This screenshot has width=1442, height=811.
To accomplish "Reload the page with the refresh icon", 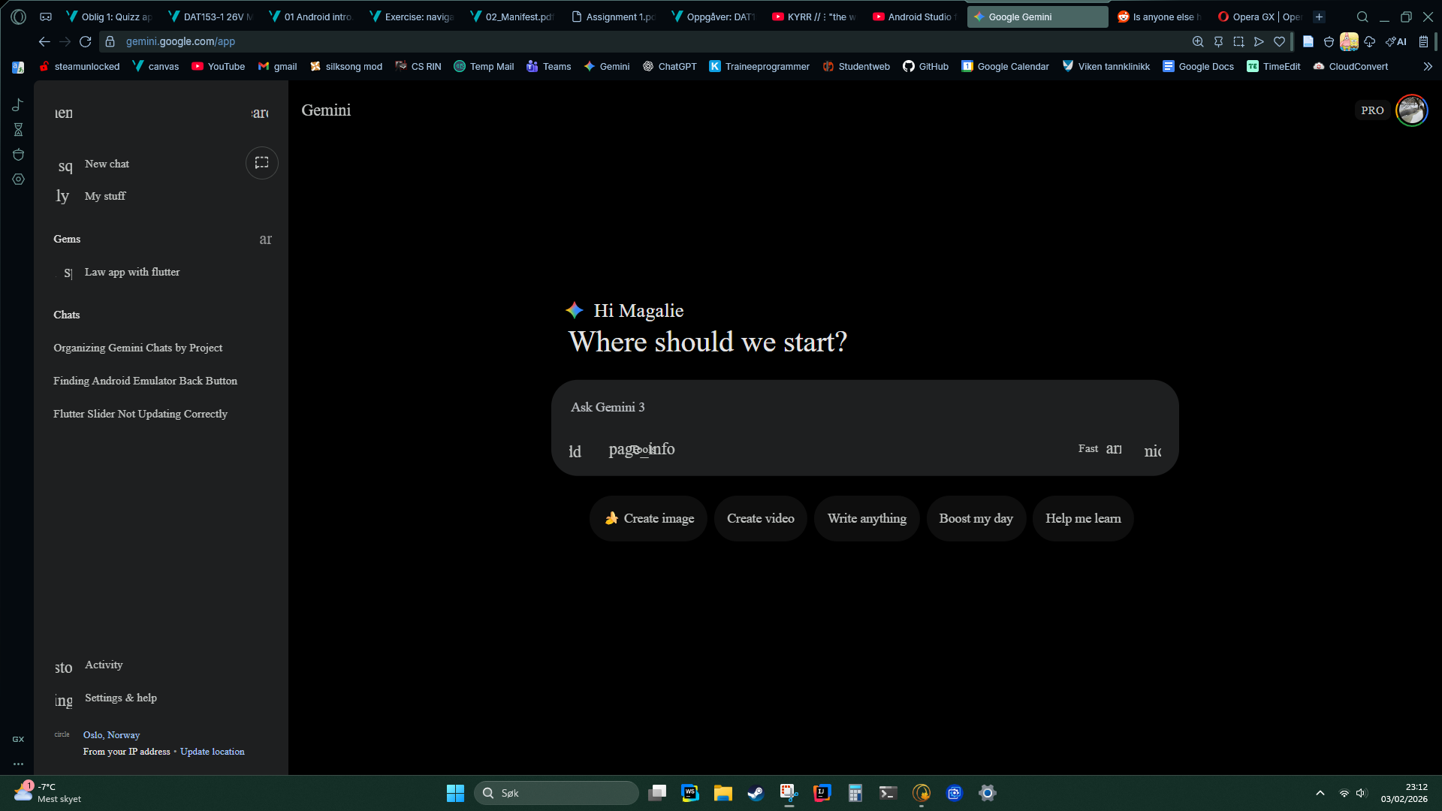I will pos(86,42).
